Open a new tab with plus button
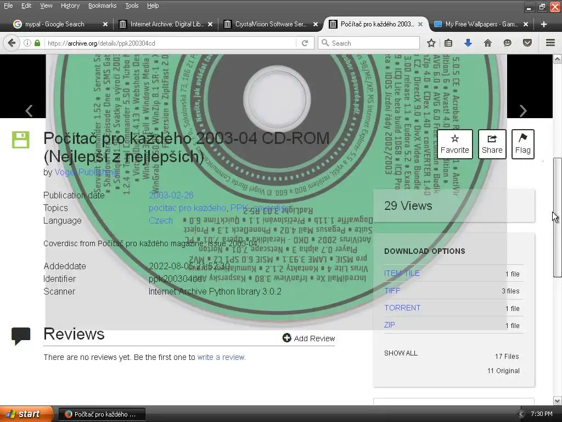This screenshot has width=562, height=422. click(x=544, y=24)
